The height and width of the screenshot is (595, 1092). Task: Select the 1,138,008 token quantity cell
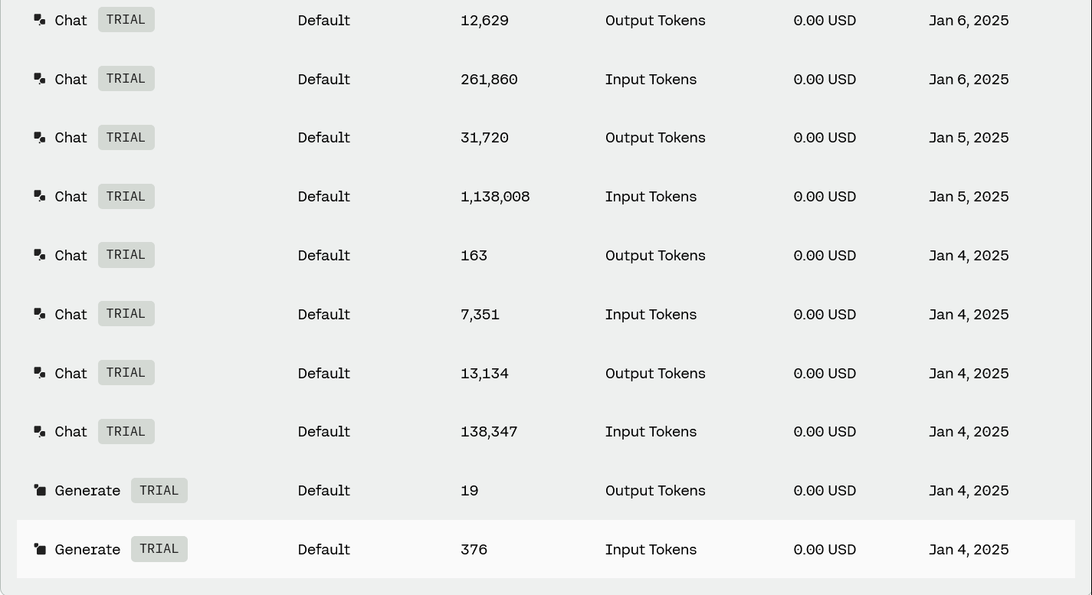495,197
